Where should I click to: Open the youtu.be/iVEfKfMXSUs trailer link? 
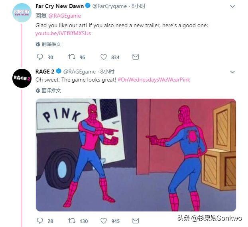click(63, 34)
